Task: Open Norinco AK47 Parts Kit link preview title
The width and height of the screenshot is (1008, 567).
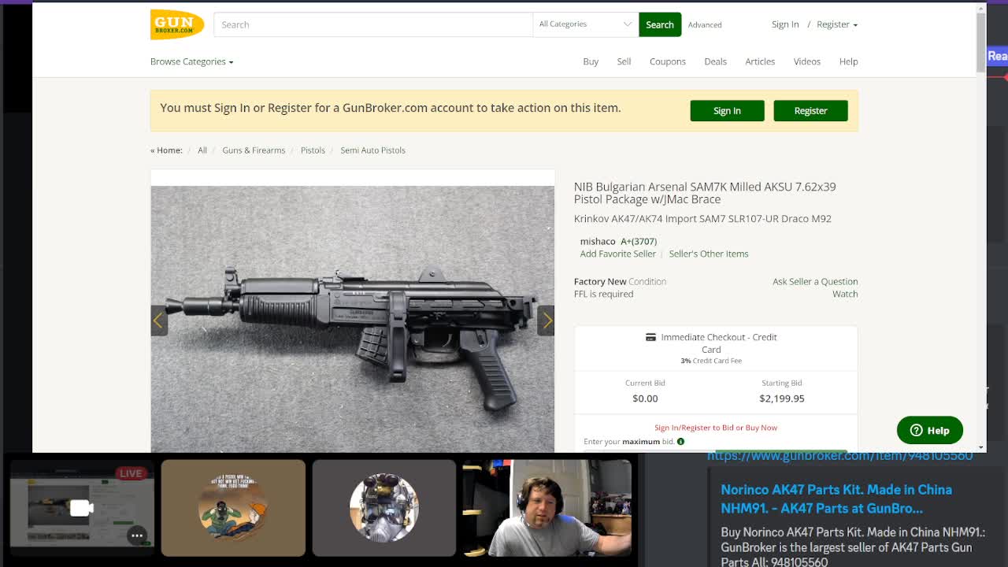Action: pos(836,499)
